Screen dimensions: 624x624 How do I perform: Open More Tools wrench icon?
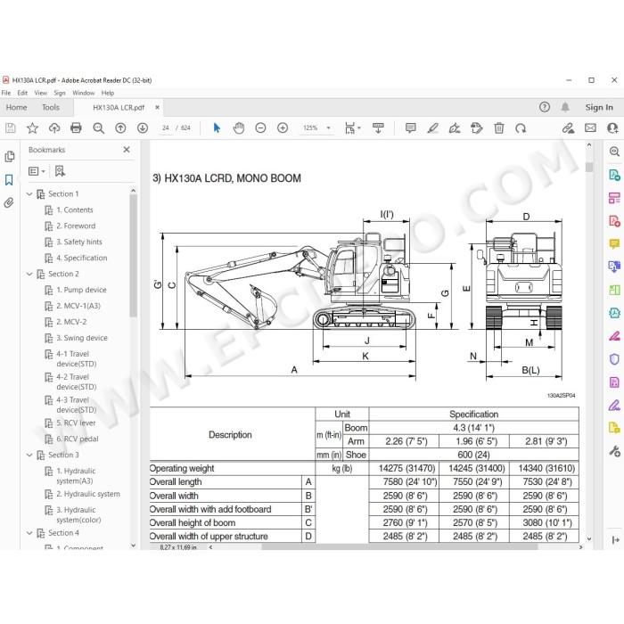click(x=614, y=451)
